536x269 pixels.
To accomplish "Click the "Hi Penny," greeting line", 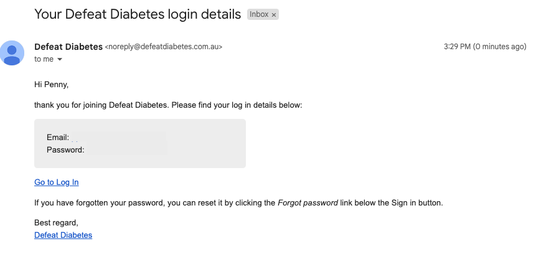I will tap(51, 84).
